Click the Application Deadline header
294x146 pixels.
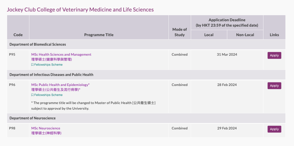click(227, 23)
